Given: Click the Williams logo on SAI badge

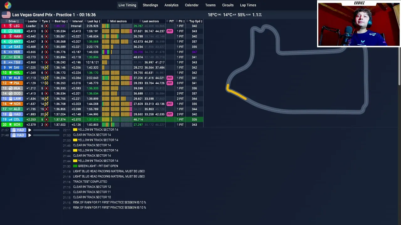Looking at the screenshot, I should coord(10,67).
